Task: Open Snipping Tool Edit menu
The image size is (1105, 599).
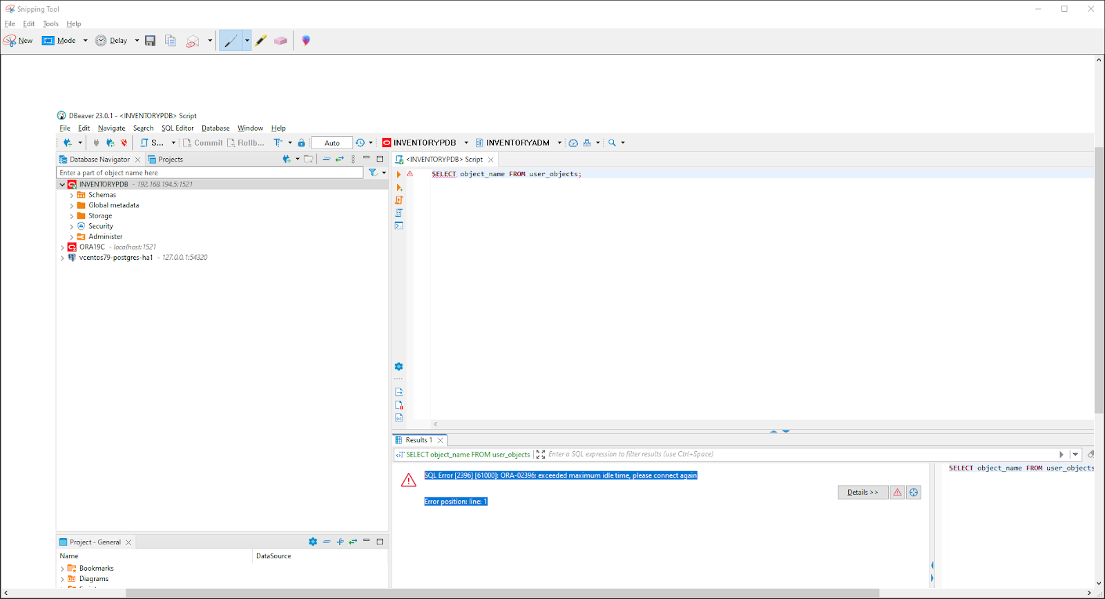Action: tap(29, 23)
